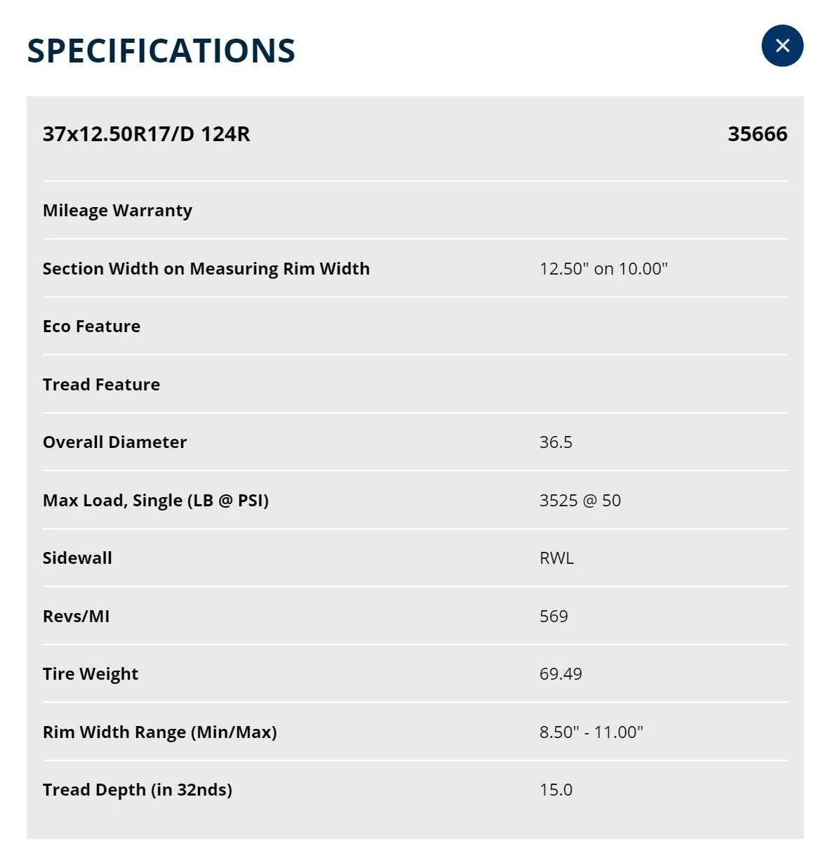The image size is (829, 863).
Task: Click Section Width on Measuring Rim Width label
Action: click(206, 269)
